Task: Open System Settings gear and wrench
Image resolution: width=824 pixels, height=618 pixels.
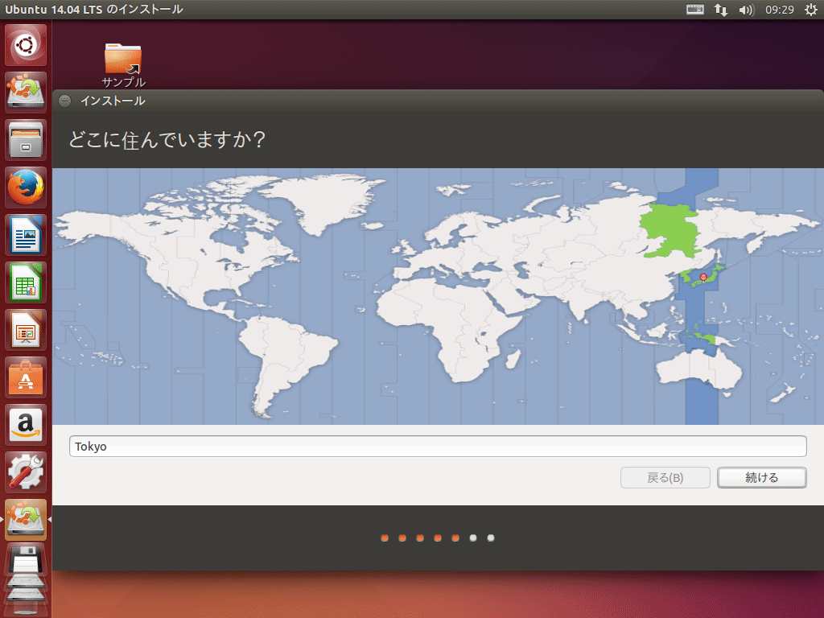Action: (x=25, y=472)
